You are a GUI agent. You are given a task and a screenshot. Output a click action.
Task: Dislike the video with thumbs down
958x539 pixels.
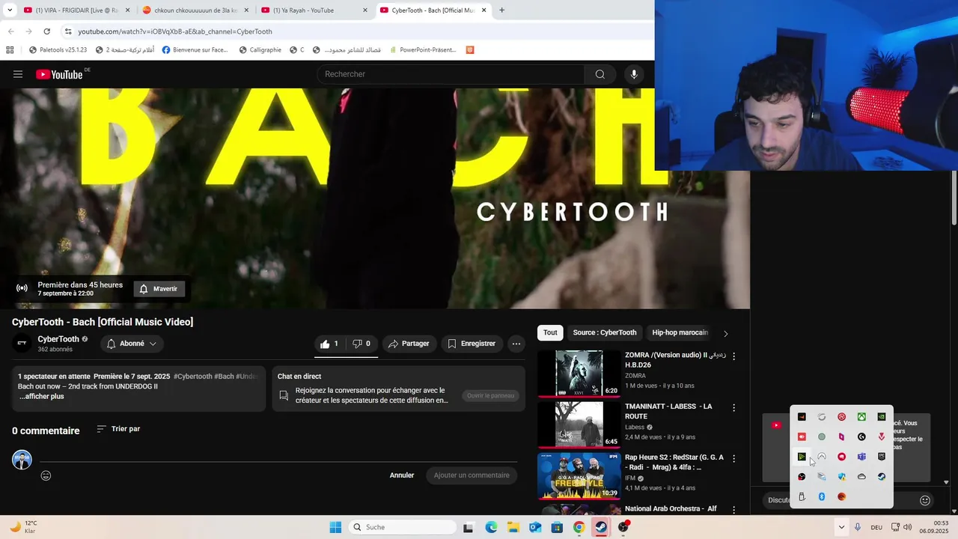(x=362, y=344)
